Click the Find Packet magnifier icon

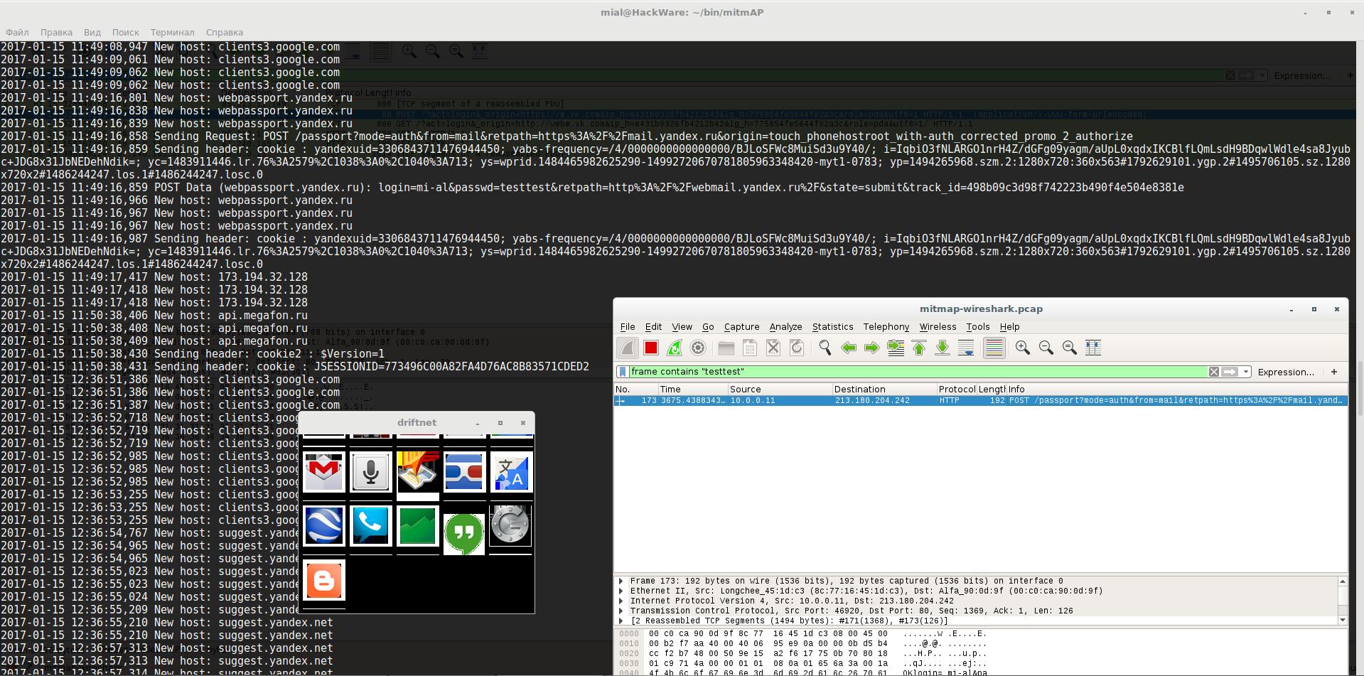point(825,348)
